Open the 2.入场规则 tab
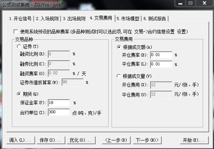The image size is (214, 149). pos(47,19)
